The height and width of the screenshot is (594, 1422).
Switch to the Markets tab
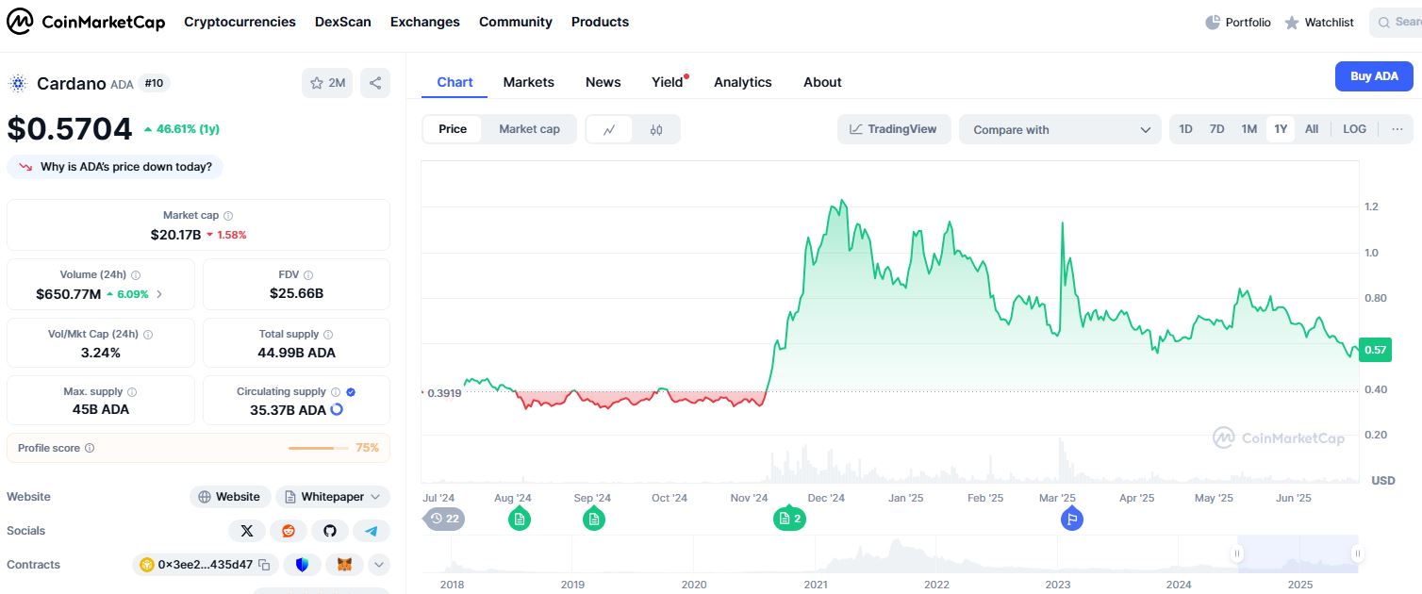click(529, 82)
